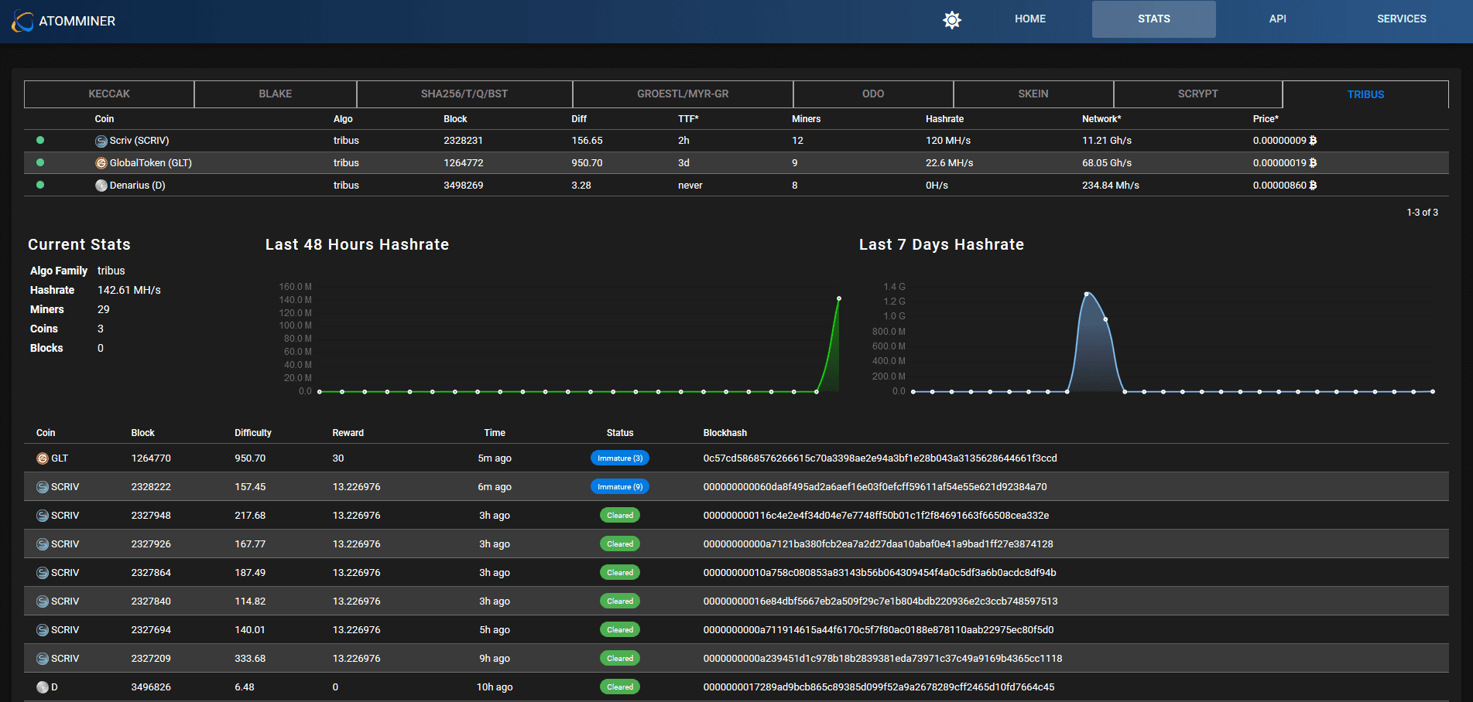Click the AtomMiner logo icon

pos(22,22)
